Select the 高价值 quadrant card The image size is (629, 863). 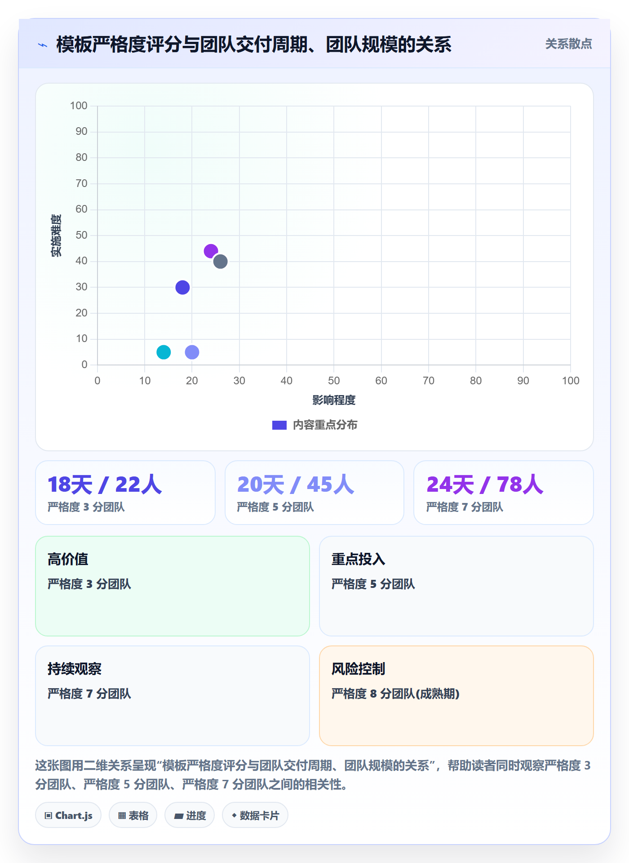(x=173, y=586)
